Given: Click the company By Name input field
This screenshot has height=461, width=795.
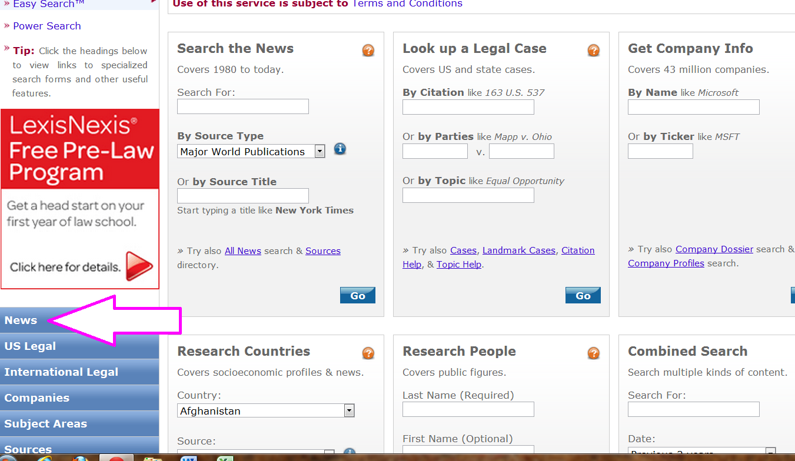Looking at the screenshot, I should tap(694, 107).
